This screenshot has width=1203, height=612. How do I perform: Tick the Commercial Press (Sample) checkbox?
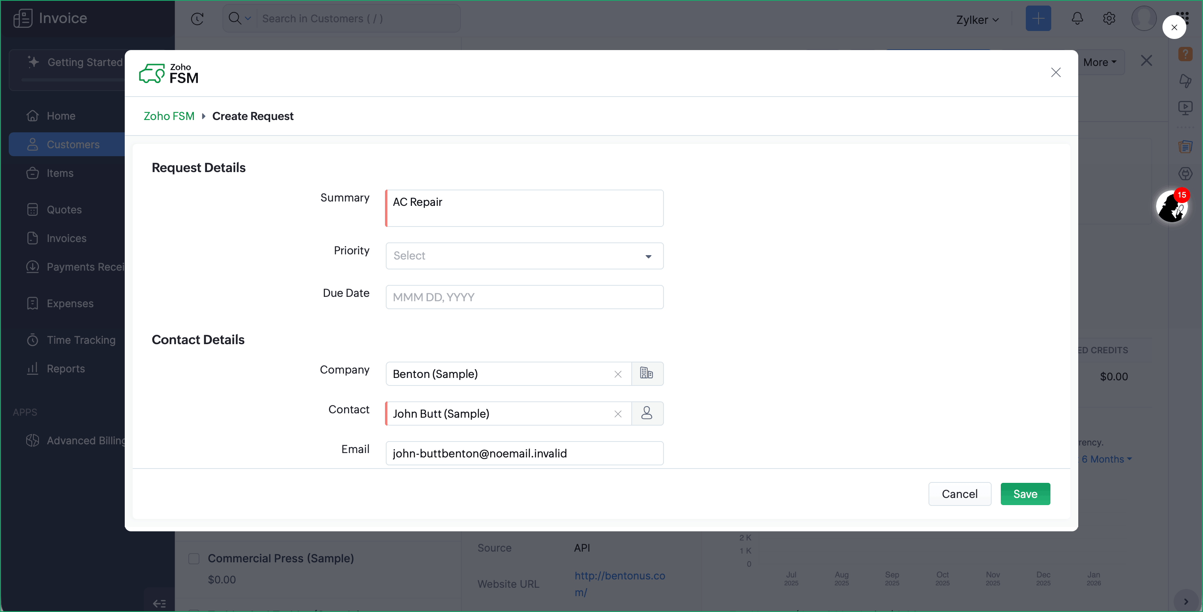click(x=194, y=558)
